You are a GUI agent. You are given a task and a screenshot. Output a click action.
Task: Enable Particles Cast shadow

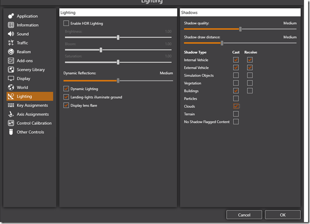pyautogui.click(x=236, y=98)
